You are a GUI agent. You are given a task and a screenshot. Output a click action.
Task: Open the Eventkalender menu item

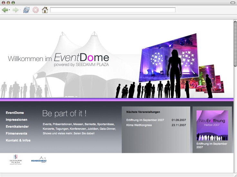tap(17, 127)
